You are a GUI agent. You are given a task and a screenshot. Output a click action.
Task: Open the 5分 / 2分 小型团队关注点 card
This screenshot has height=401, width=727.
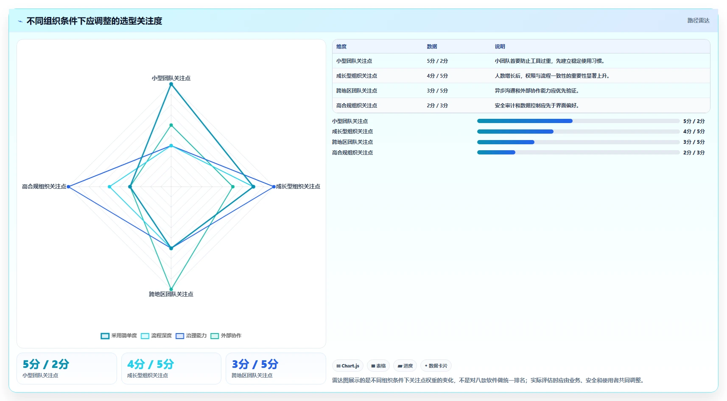point(67,369)
